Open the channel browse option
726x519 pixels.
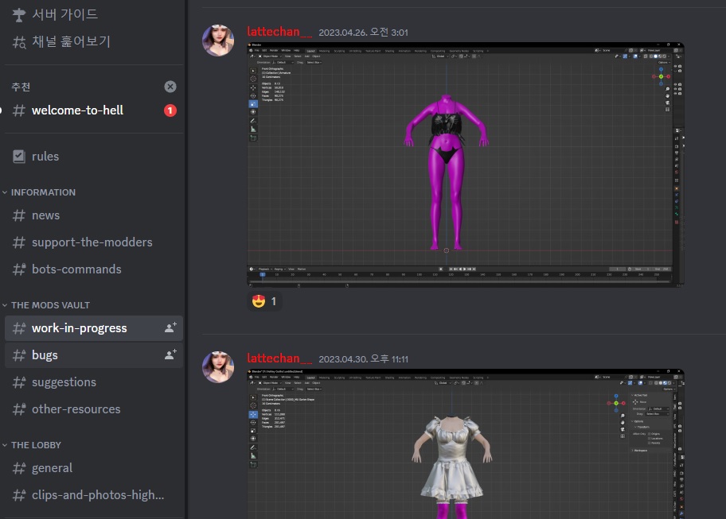tap(71, 41)
